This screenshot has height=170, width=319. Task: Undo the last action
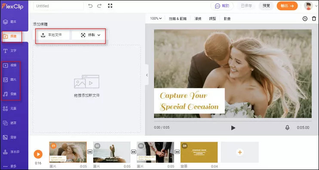coord(90,6)
